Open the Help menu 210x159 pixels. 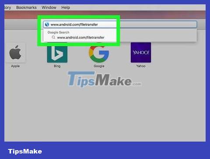pyautogui.click(x=66, y=7)
